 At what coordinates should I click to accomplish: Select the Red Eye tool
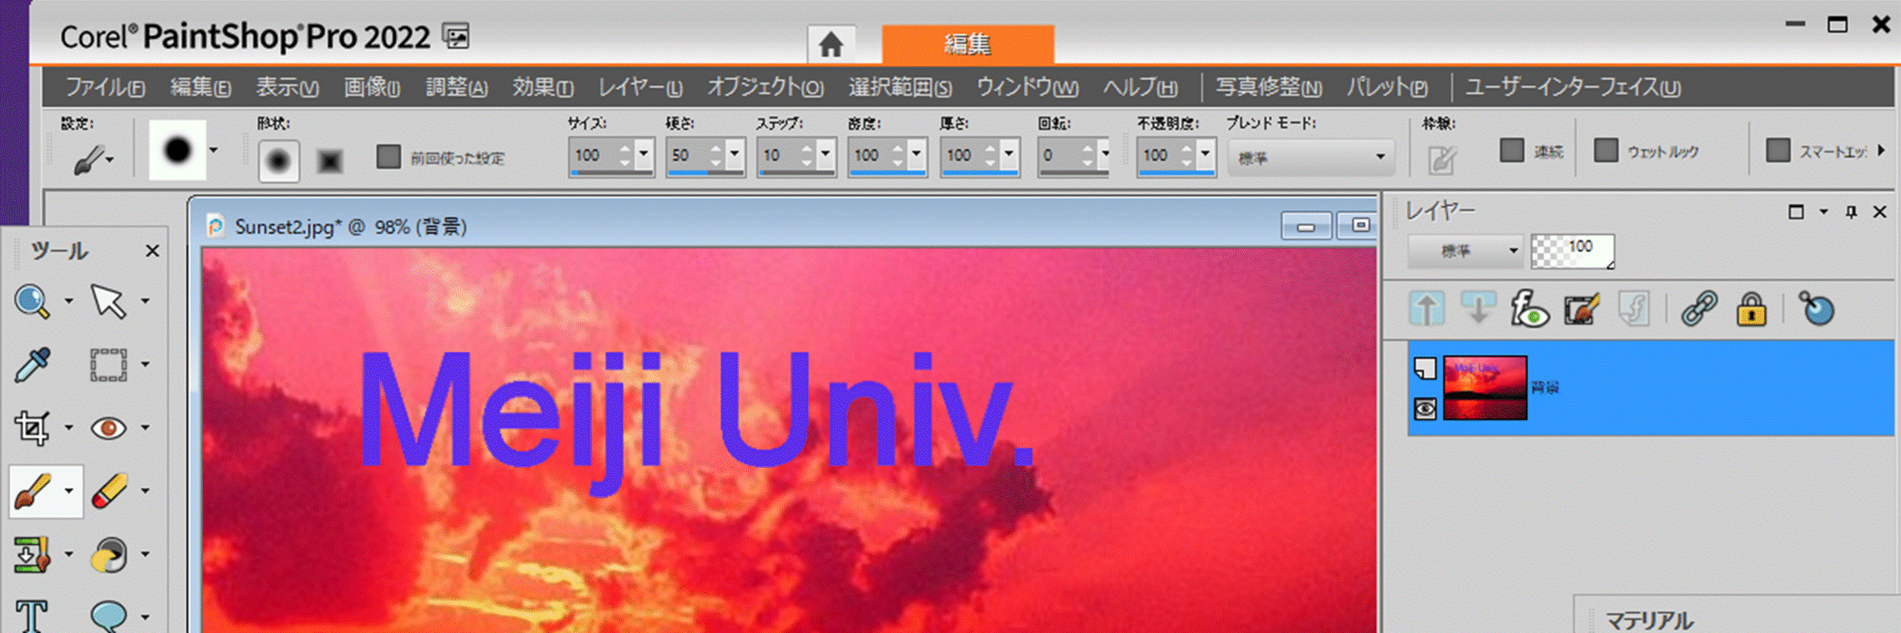[x=109, y=428]
